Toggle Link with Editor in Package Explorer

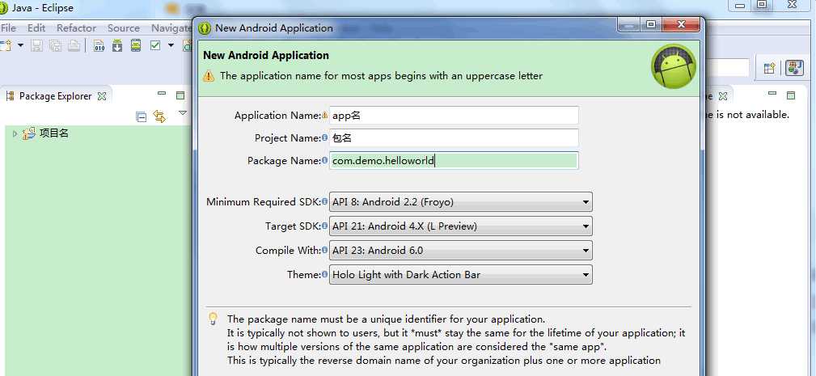tap(160, 116)
